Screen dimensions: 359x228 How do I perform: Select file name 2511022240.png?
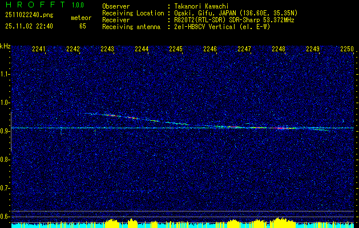(29, 15)
